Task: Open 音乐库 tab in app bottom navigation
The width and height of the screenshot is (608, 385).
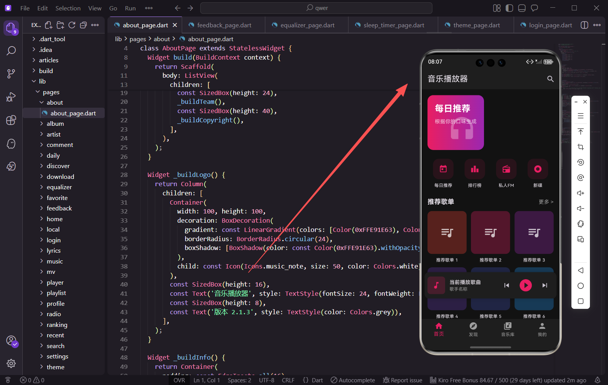Action: coord(508,329)
